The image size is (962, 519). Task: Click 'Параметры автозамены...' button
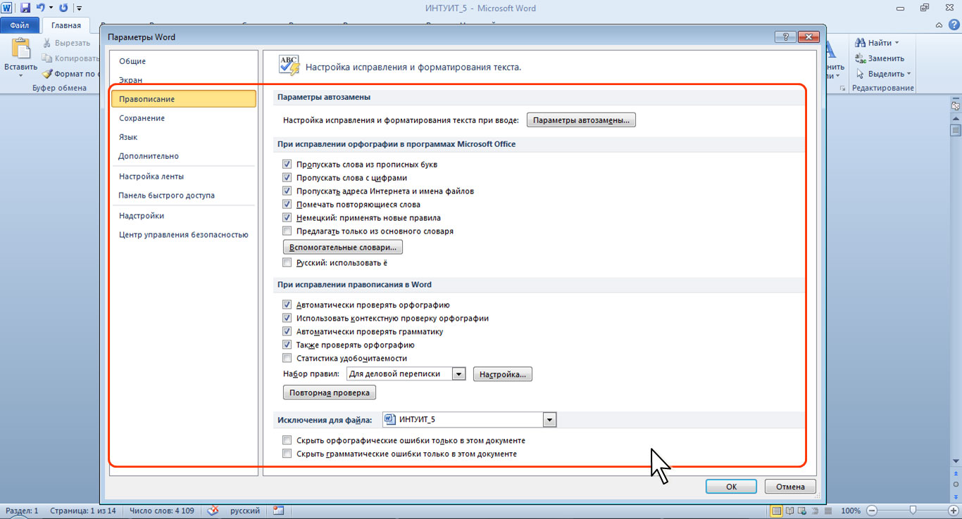581,120
